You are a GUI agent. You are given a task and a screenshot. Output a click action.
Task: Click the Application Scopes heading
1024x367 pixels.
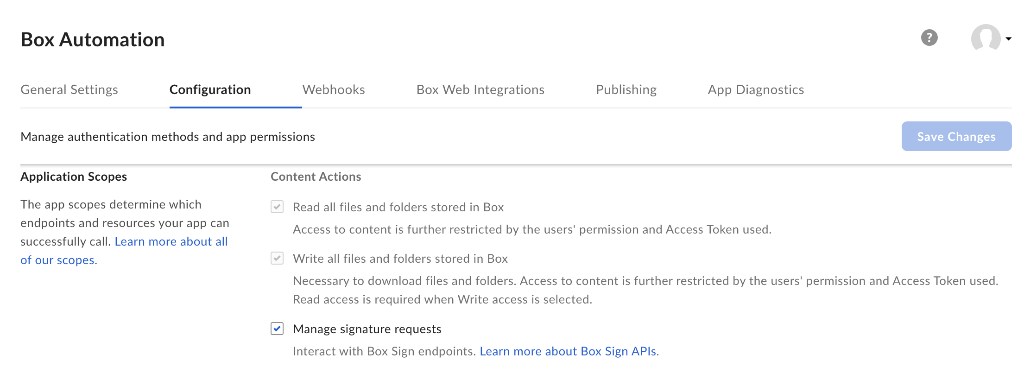pos(74,177)
